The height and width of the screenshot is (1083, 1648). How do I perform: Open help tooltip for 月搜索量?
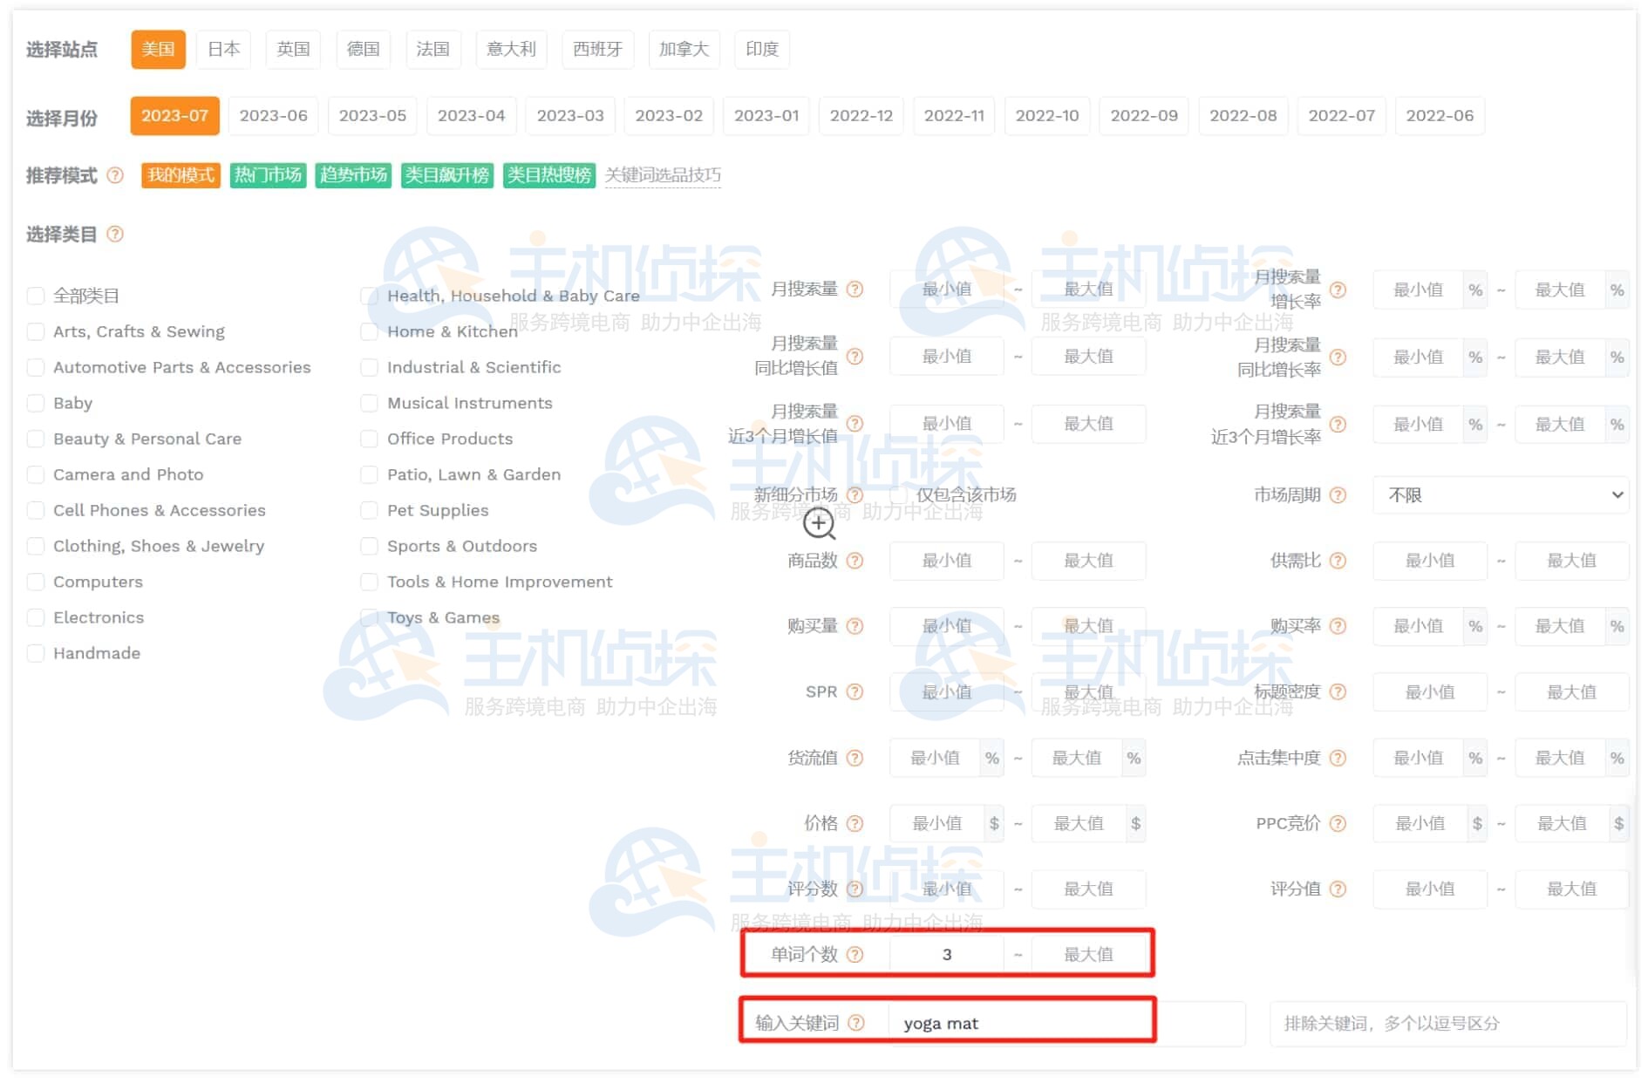[855, 289]
